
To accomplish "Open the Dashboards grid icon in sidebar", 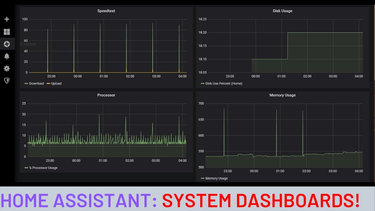I will [7, 32].
